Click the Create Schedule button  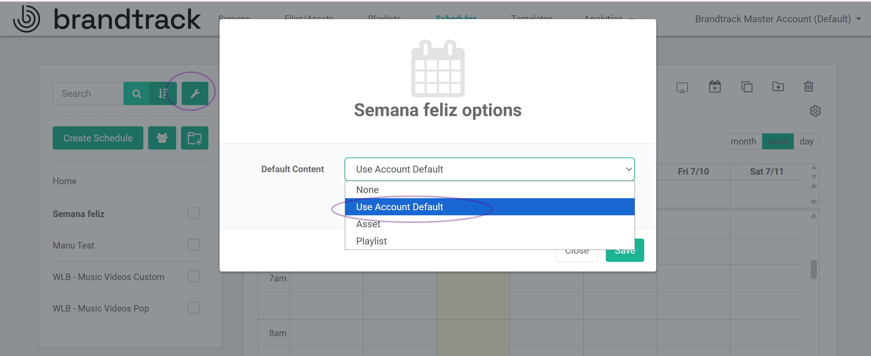tap(98, 138)
